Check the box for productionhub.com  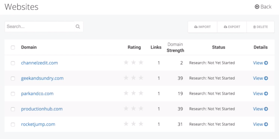13,109
